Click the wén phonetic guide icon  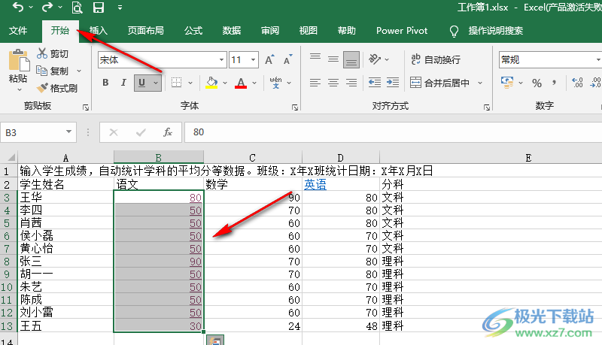pos(275,83)
